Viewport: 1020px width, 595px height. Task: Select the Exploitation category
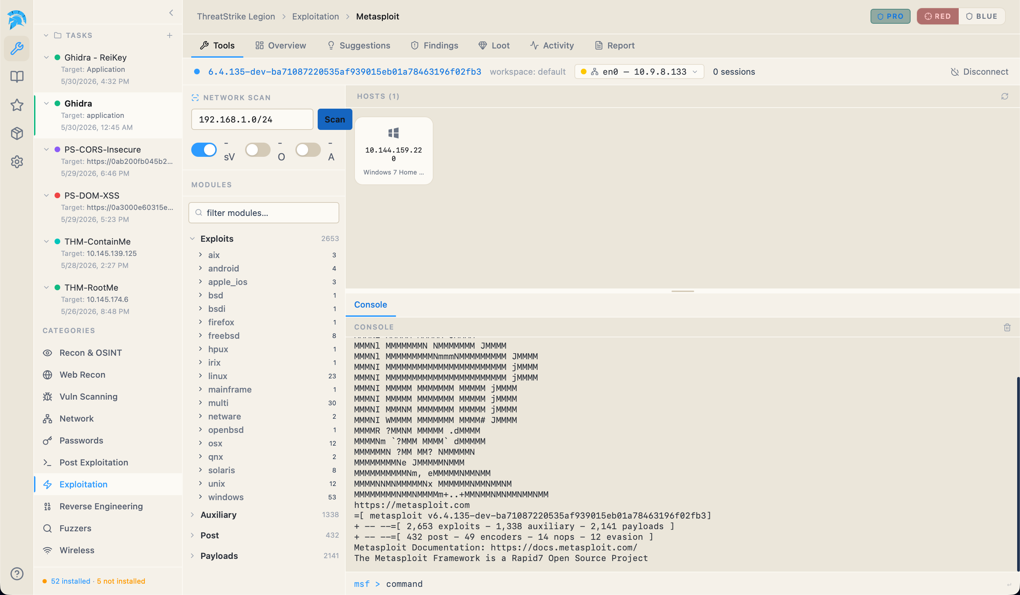coord(108,484)
